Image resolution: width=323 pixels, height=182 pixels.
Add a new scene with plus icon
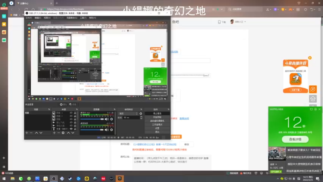(x=27, y=133)
